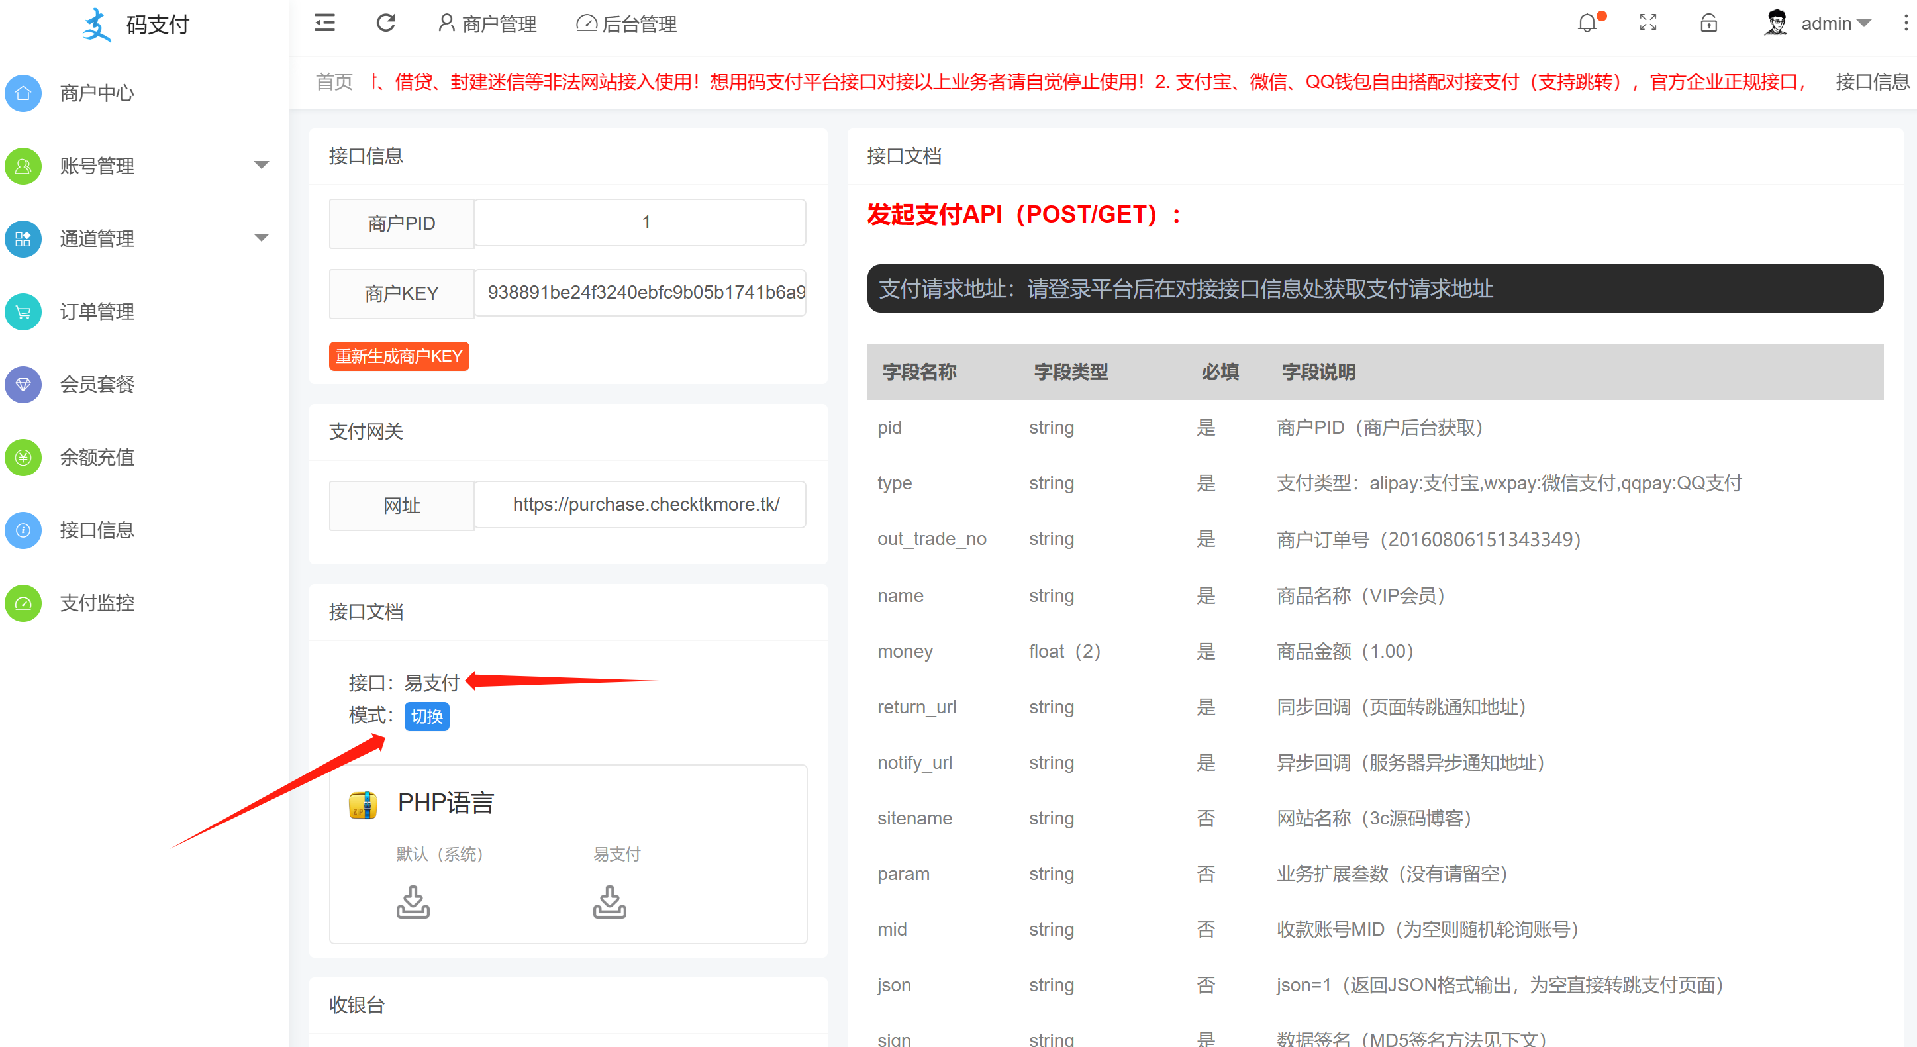Click the 商户中心 home icon
This screenshot has height=1047, width=1917.
(23, 93)
